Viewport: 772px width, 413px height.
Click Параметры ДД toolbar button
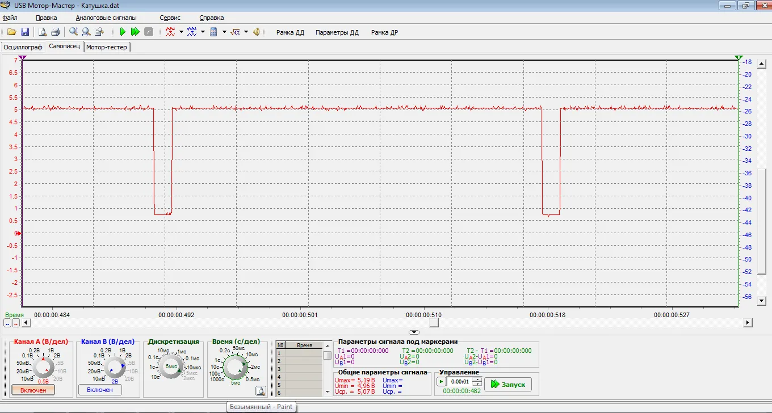click(337, 32)
